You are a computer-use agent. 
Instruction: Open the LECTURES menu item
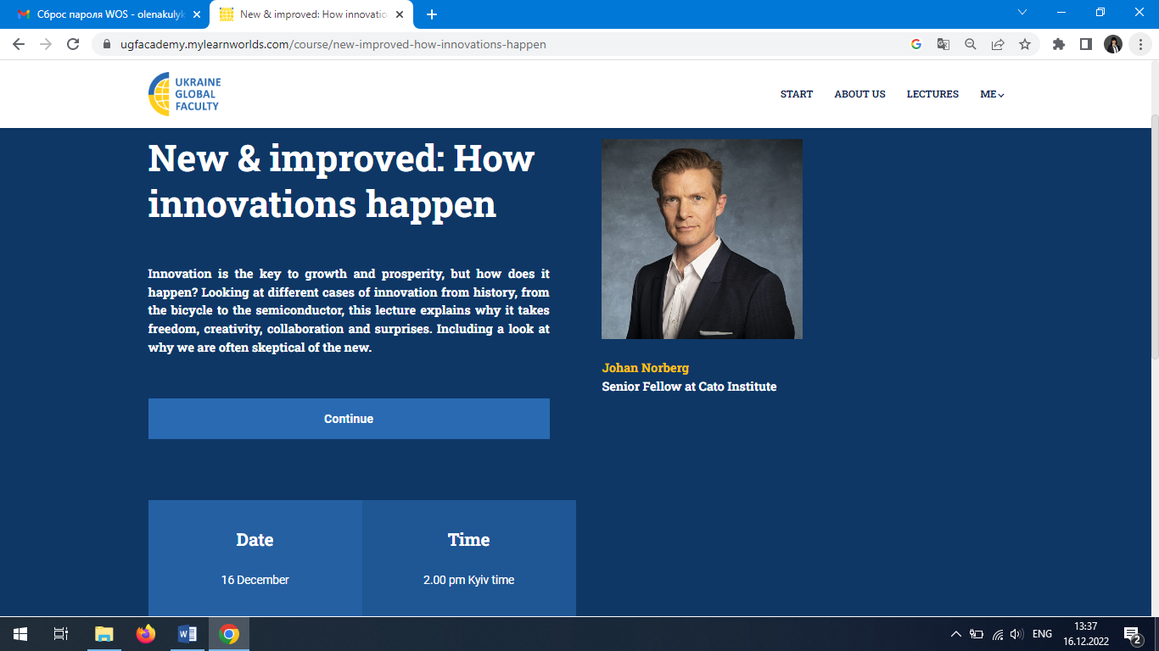(x=932, y=94)
